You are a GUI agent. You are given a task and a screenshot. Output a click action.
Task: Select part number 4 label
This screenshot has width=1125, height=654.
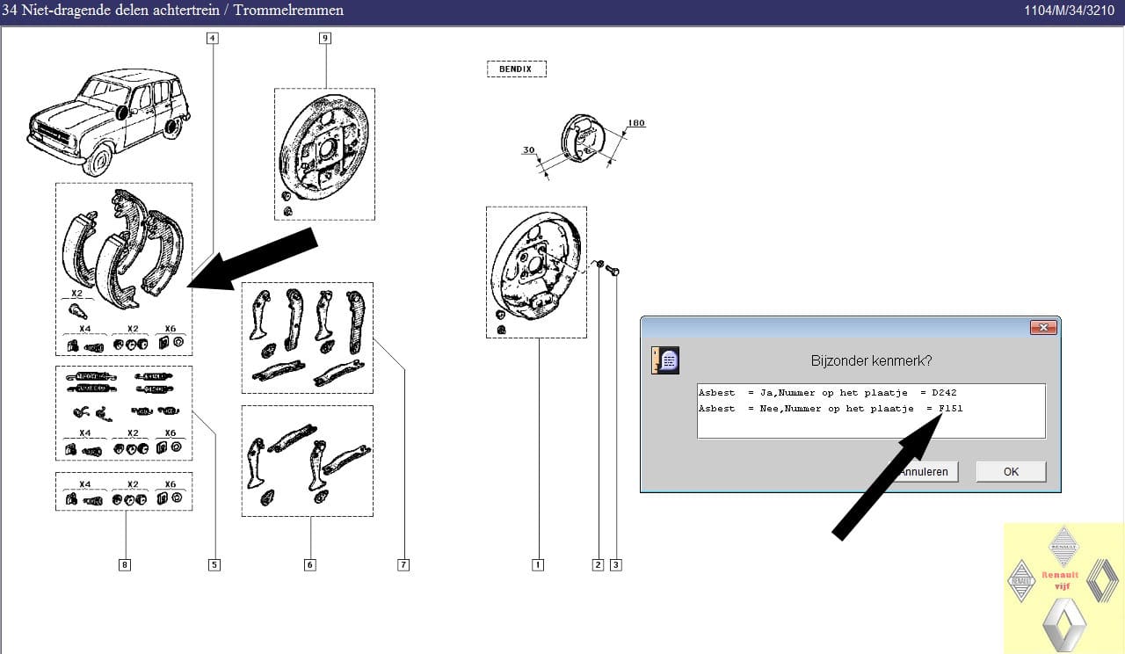(x=212, y=38)
